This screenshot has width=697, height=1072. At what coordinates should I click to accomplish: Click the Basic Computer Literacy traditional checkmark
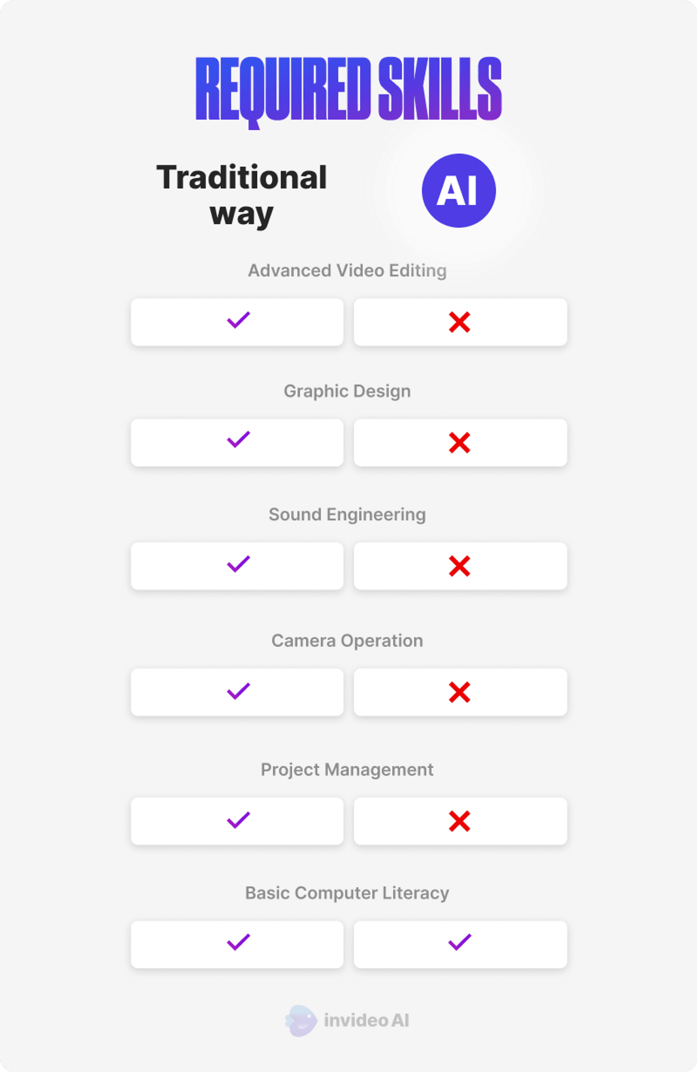pyautogui.click(x=238, y=942)
